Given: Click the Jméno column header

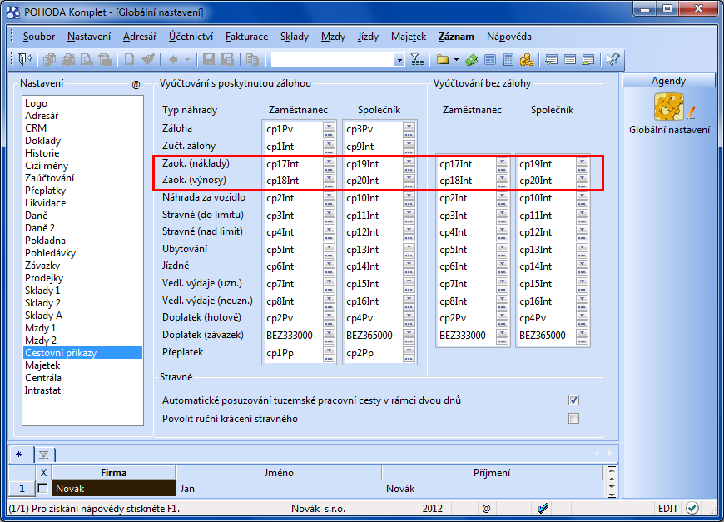Looking at the screenshot, I should pos(279,473).
